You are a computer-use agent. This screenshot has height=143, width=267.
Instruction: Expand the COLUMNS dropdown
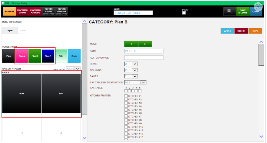coord(131,70)
